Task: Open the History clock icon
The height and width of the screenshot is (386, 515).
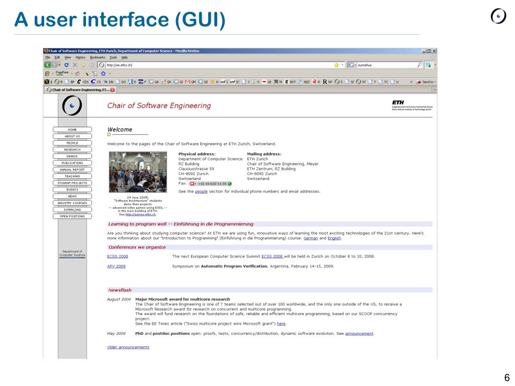Action: coord(92,65)
